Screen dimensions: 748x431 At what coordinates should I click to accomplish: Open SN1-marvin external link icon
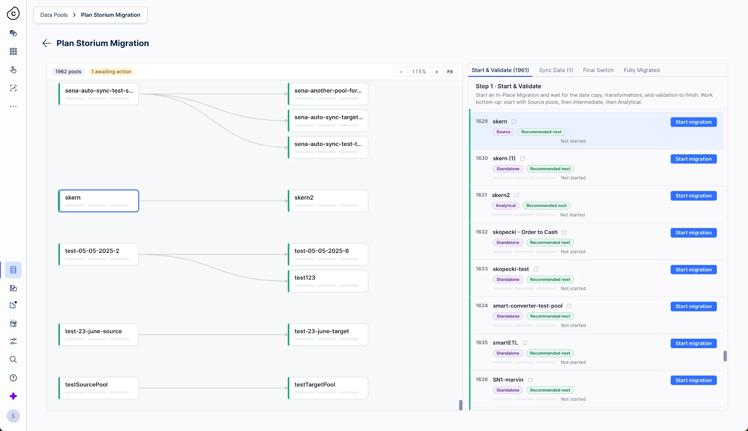coord(530,380)
